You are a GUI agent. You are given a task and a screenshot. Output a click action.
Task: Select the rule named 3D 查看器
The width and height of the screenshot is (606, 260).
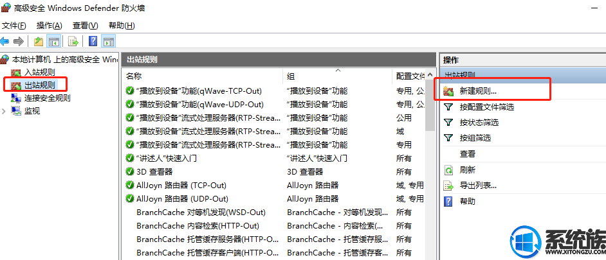click(154, 171)
